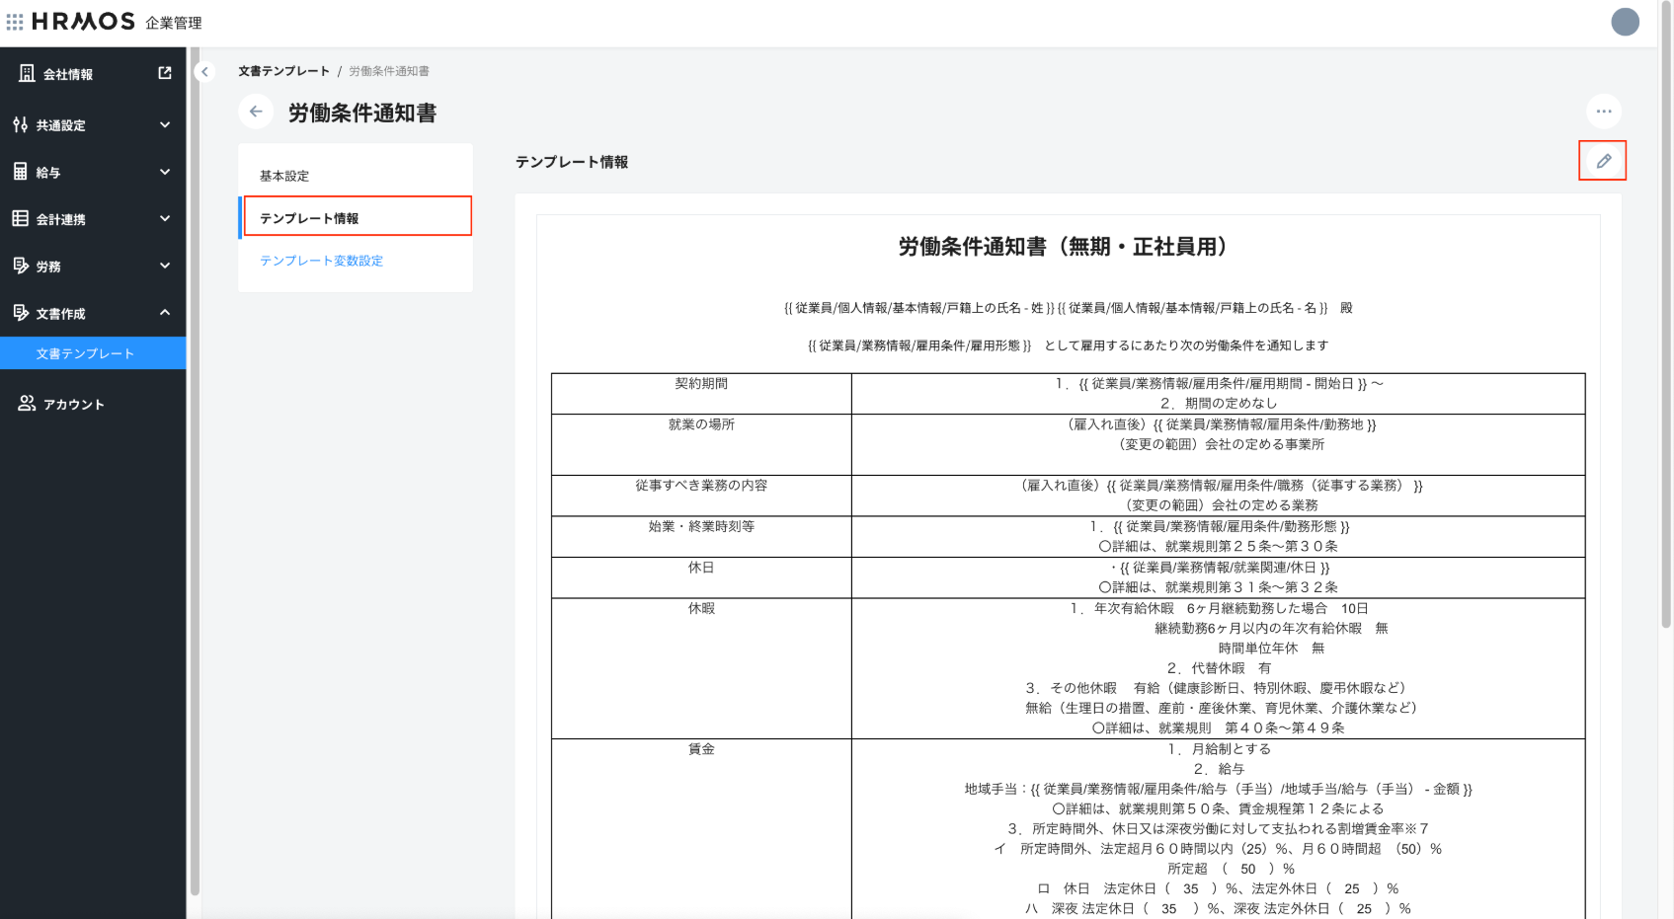Open the テンプレート変数設定 link
1674x919 pixels.
(321, 261)
